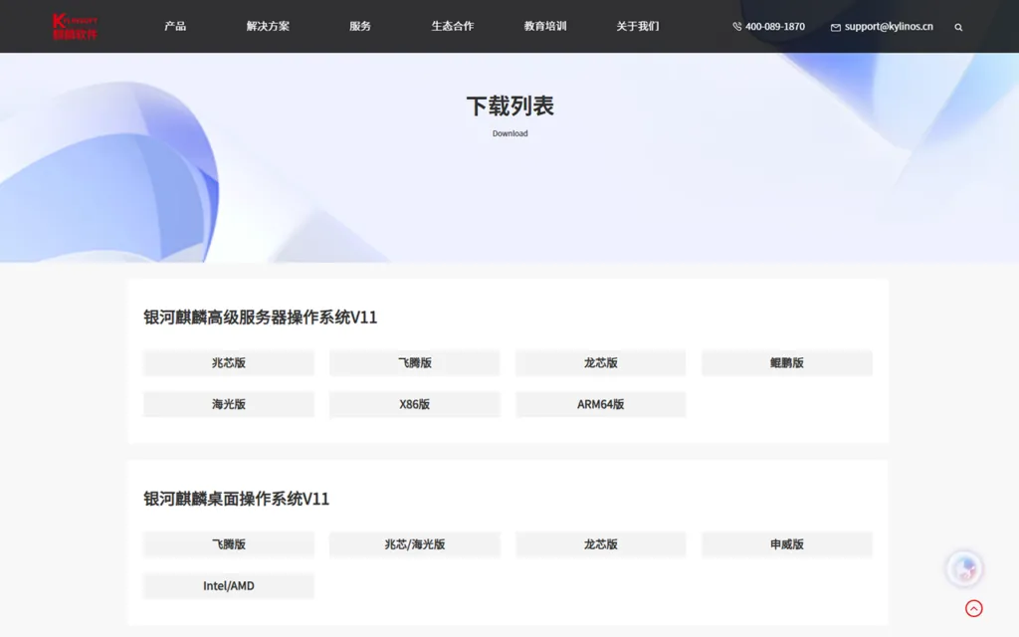Click the support@kylinos.cn email link
1019x637 pixels.
(889, 27)
